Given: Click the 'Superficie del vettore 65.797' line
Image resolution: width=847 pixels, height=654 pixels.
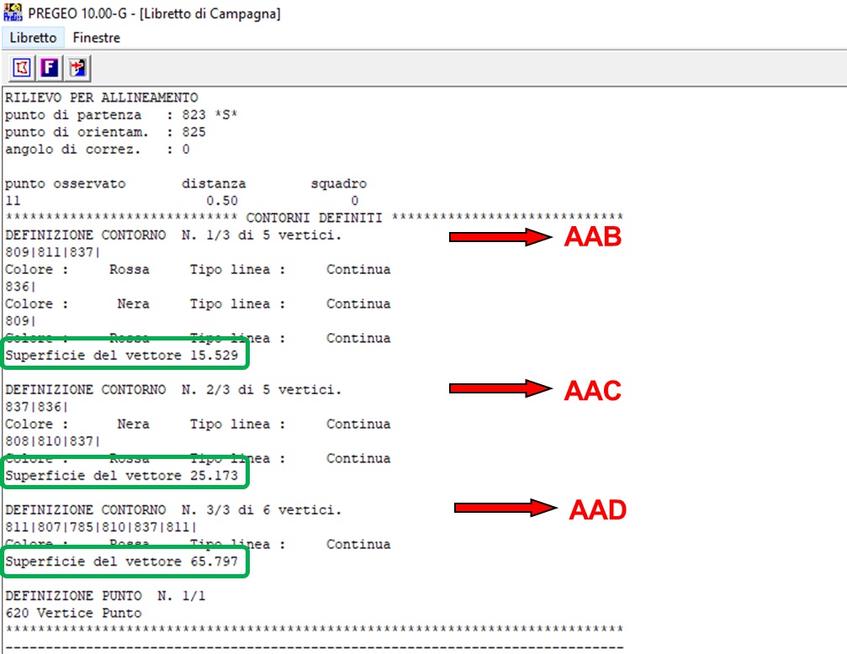Looking at the screenshot, I should click(126, 562).
